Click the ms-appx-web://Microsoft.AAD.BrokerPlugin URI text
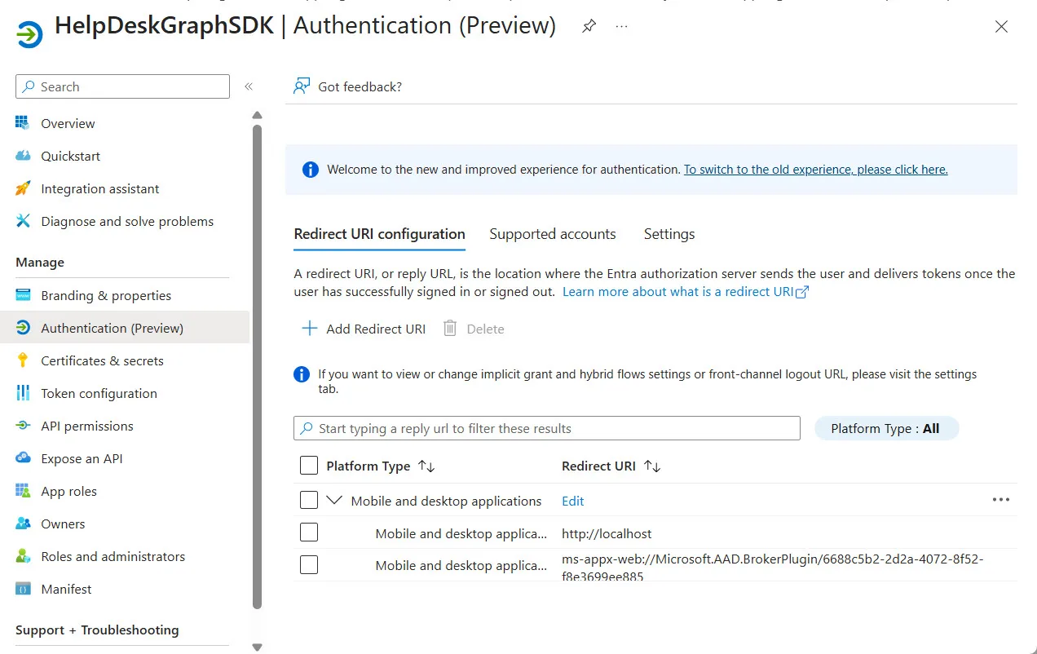 (x=773, y=567)
